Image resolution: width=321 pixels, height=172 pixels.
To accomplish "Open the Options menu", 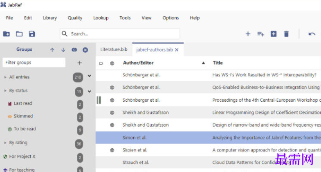I will [171, 18].
